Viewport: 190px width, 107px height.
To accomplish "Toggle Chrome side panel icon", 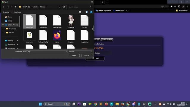I will click(x=179, y=7).
